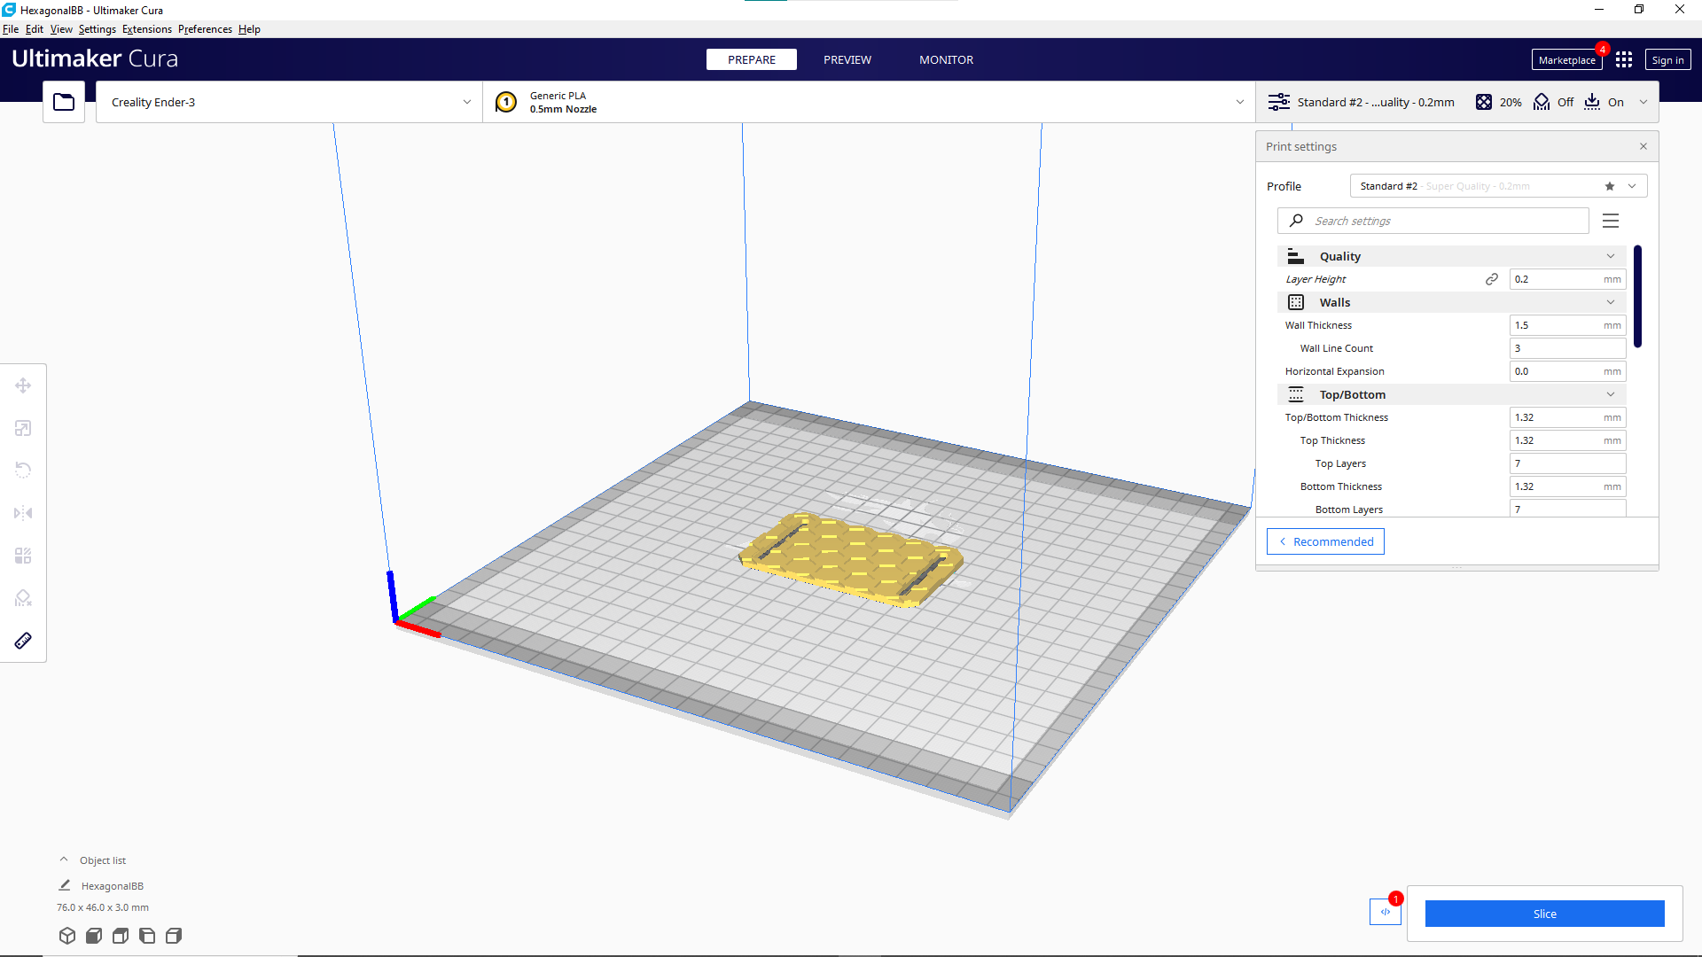Image resolution: width=1702 pixels, height=957 pixels.
Task: Open the Profile Standard #2 dropdown
Action: (1632, 186)
